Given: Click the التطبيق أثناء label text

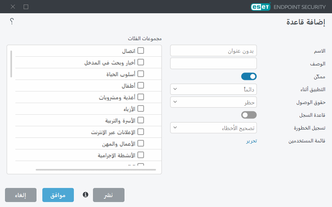Looking at the screenshot, I should point(313,89).
